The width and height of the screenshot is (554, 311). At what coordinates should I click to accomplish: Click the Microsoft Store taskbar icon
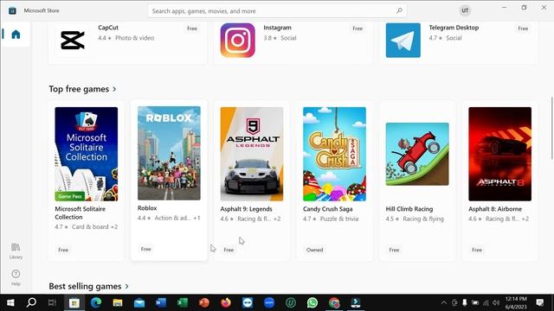(74, 303)
